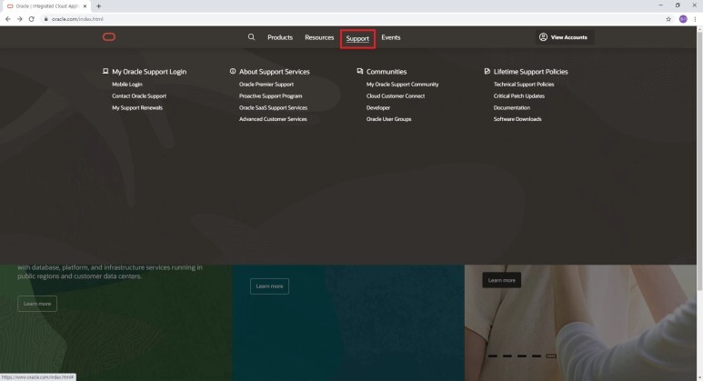Select the first carousel slide indicator
703x381 pixels.
[x=493, y=356]
